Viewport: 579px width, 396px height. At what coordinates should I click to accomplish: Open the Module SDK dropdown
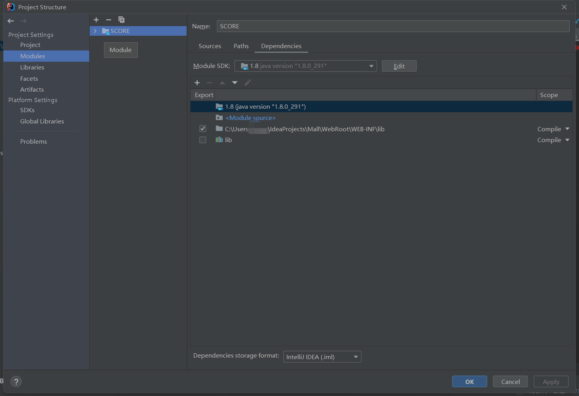coord(306,66)
